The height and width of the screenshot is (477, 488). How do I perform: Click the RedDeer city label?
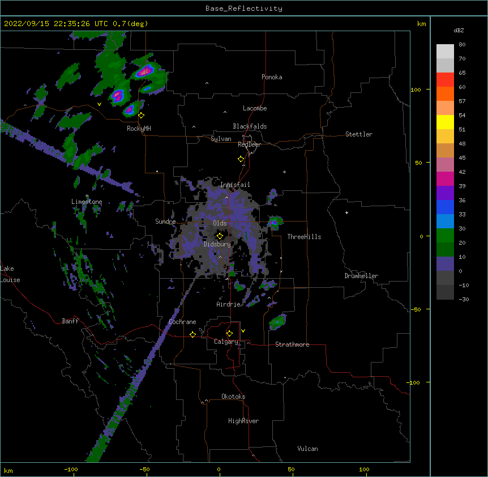point(250,144)
